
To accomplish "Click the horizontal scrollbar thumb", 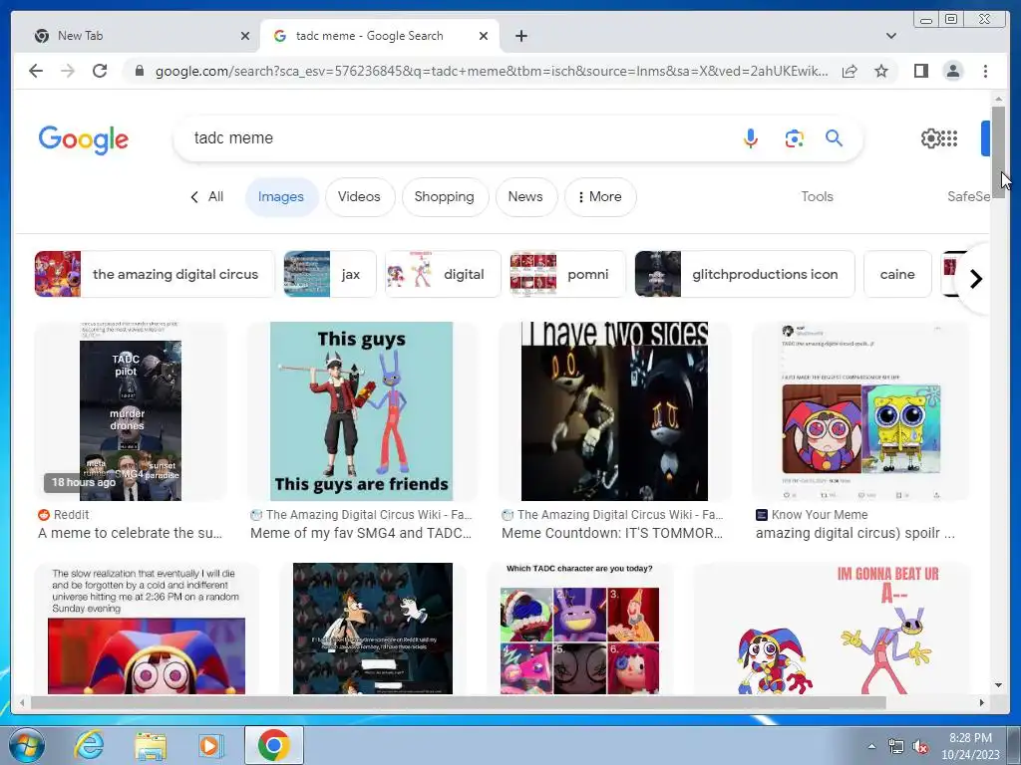I will (459, 702).
